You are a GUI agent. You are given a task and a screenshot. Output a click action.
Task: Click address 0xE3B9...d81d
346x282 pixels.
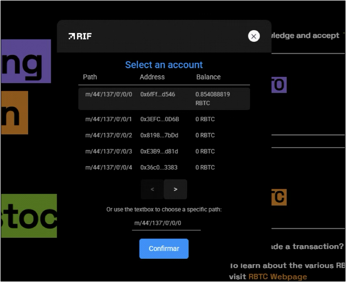[x=159, y=151]
